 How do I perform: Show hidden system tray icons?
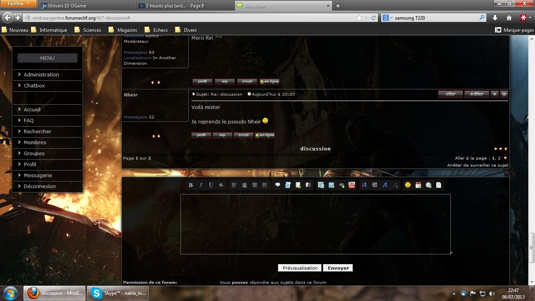click(x=454, y=293)
